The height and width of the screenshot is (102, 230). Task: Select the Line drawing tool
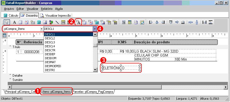57,22
